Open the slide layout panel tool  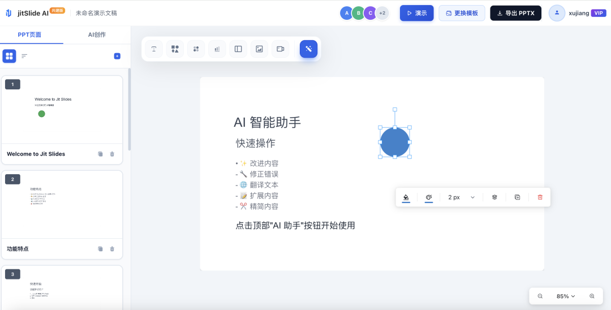238,49
